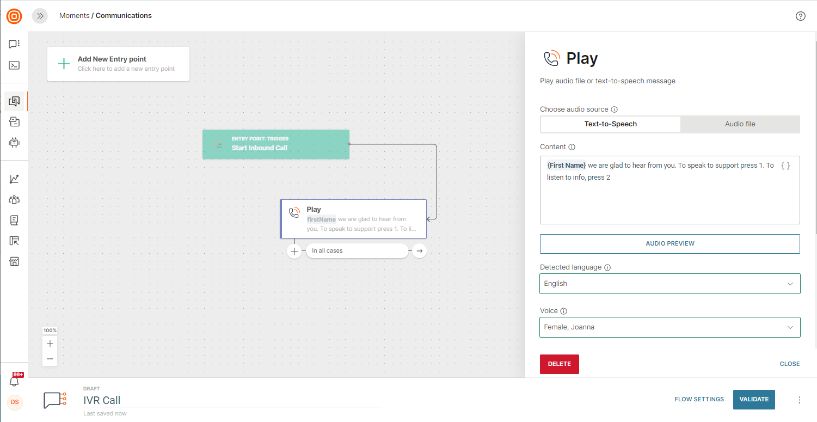
Task: Insert placeholder using curly braces icon
Action: (785, 166)
